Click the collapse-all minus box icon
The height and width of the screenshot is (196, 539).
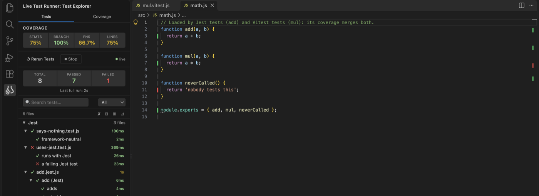pos(107,114)
